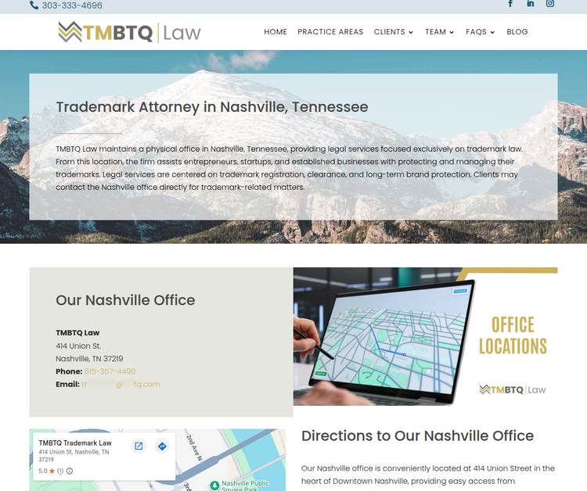587x491 pixels.
Task: Click 'Our Nashville Office' heading
Action: point(125,300)
